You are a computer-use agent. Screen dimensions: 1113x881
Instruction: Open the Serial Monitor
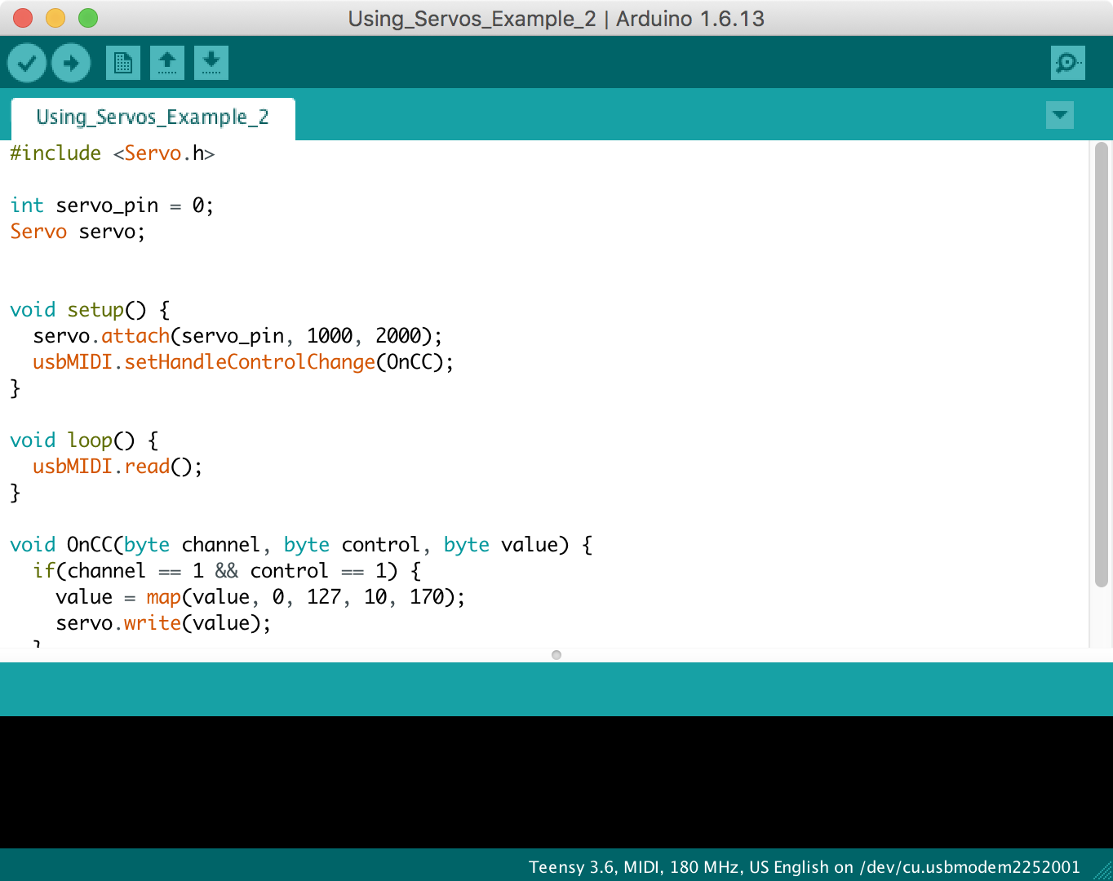click(x=1067, y=62)
